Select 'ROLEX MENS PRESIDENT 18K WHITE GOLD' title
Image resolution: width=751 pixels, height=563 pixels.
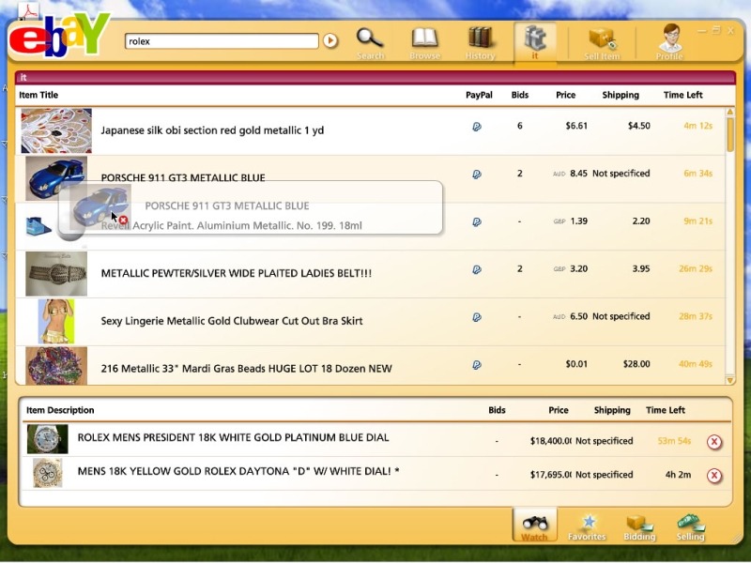233,437
